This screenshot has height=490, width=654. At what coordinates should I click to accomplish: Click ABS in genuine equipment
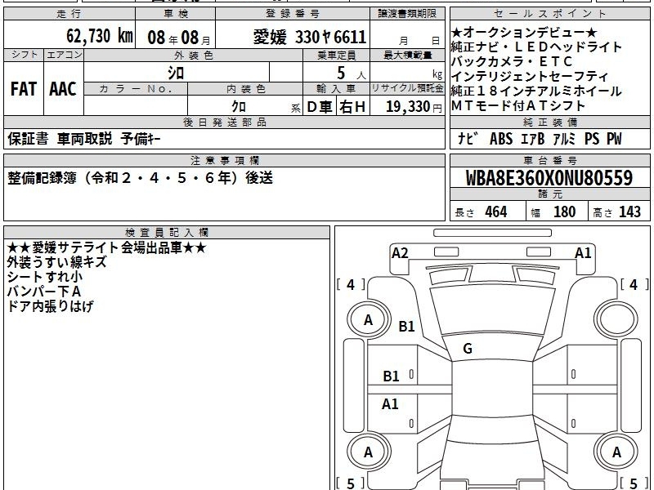tap(501, 139)
